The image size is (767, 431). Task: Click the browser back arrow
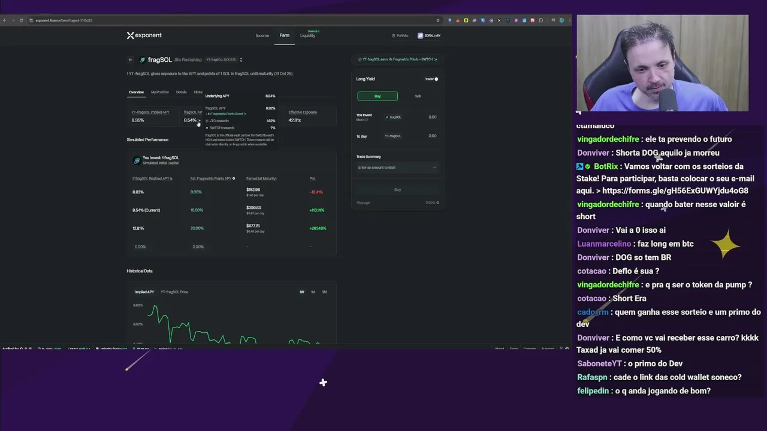[4, 20]
